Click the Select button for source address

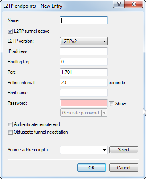[x=124, y=150]
